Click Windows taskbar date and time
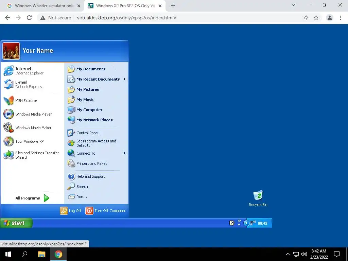Image resolution: width=348 pixels, height=261 pixels. click(x=319, y=254)
